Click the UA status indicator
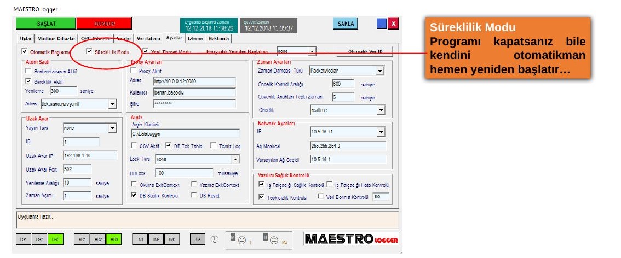 198,239
